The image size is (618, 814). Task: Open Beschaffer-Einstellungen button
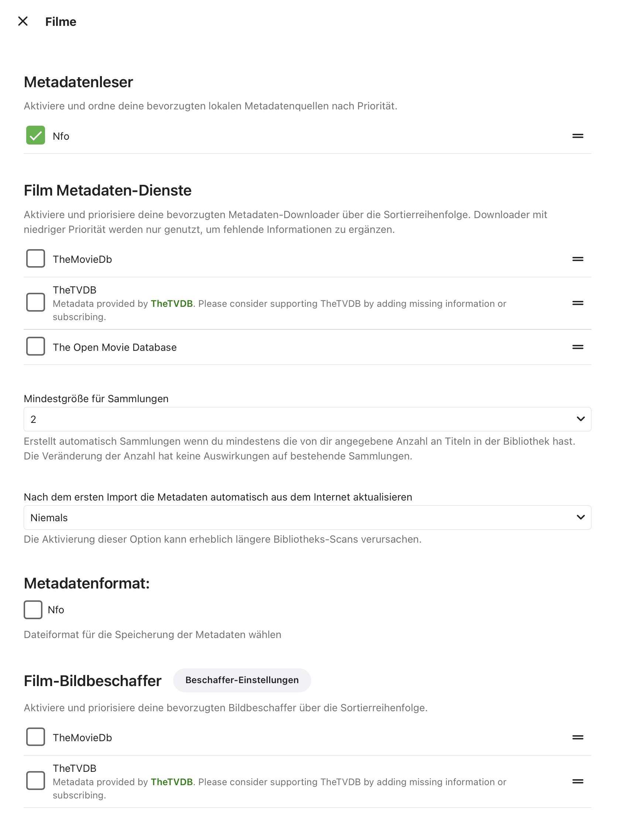point(242,680)
